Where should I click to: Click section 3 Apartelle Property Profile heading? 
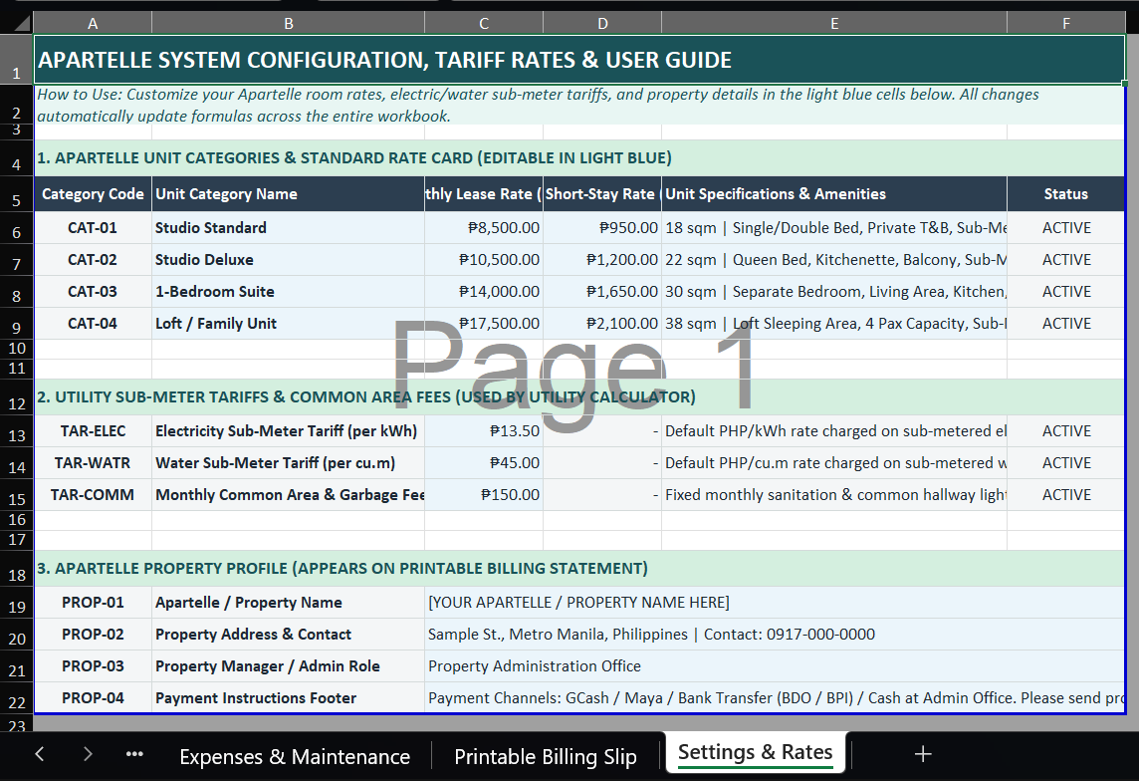coord(578,568)
